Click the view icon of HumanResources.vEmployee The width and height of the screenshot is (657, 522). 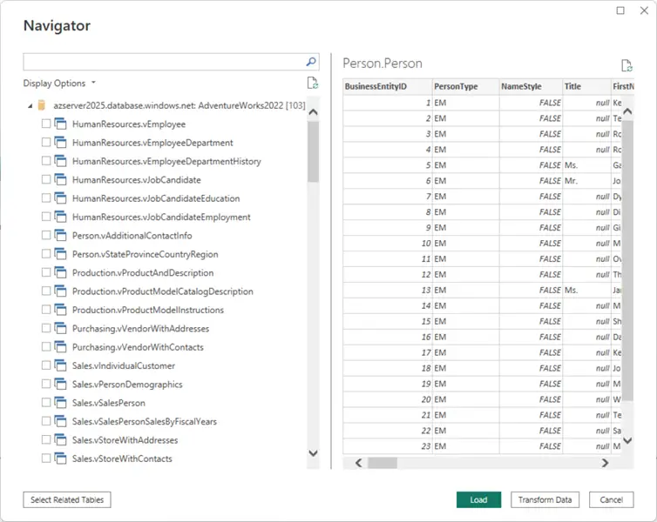60,124
